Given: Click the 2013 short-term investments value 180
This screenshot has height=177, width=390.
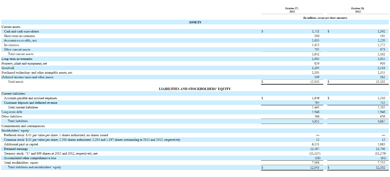Looking at the screenshot, I should pyautogui.click(x=317, y=36).
